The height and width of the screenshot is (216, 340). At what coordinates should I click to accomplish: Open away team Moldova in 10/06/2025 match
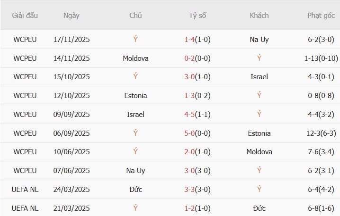(x=259, y=152)
